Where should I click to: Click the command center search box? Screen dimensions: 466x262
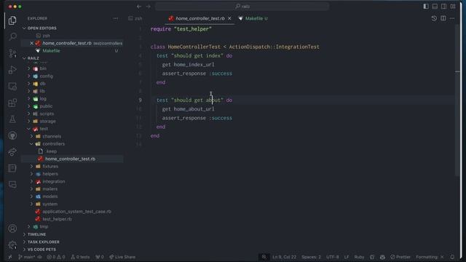(x=242, y=7)
